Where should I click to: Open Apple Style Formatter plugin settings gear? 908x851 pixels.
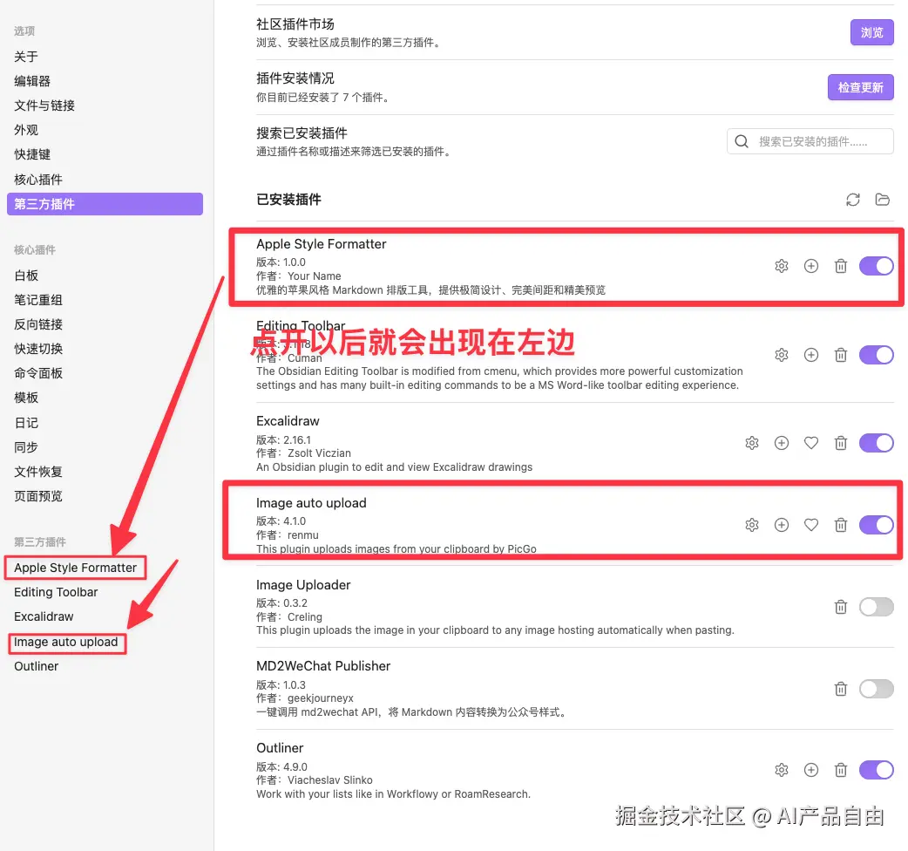tap(782, 266)
